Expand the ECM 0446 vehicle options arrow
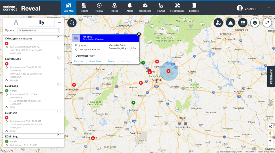275x153 pixels. (59, 84)
